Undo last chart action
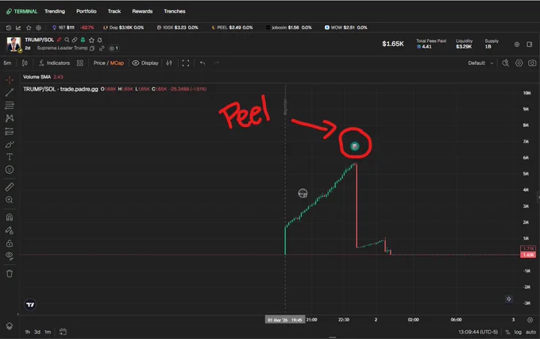This screenshot has height=339, width=540. 202,63
